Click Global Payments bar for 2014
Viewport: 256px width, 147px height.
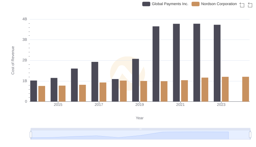(34, 91)
